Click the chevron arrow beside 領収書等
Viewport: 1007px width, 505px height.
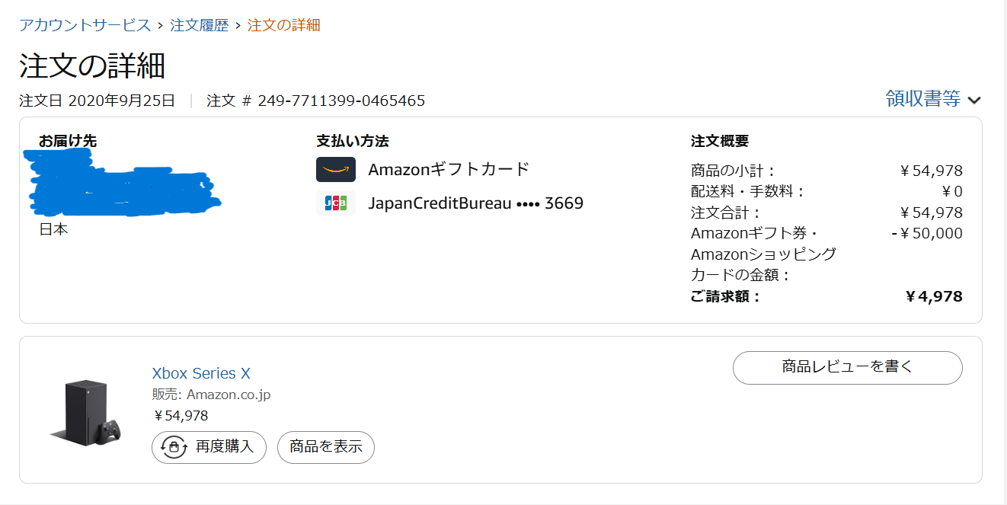(973, 100)
